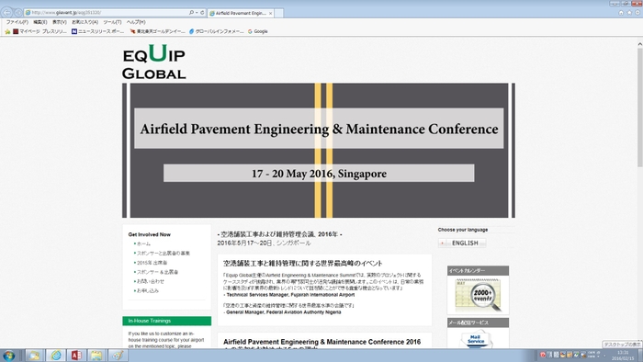
Task: Open the browser Home icon at top right
Action: 621,13
